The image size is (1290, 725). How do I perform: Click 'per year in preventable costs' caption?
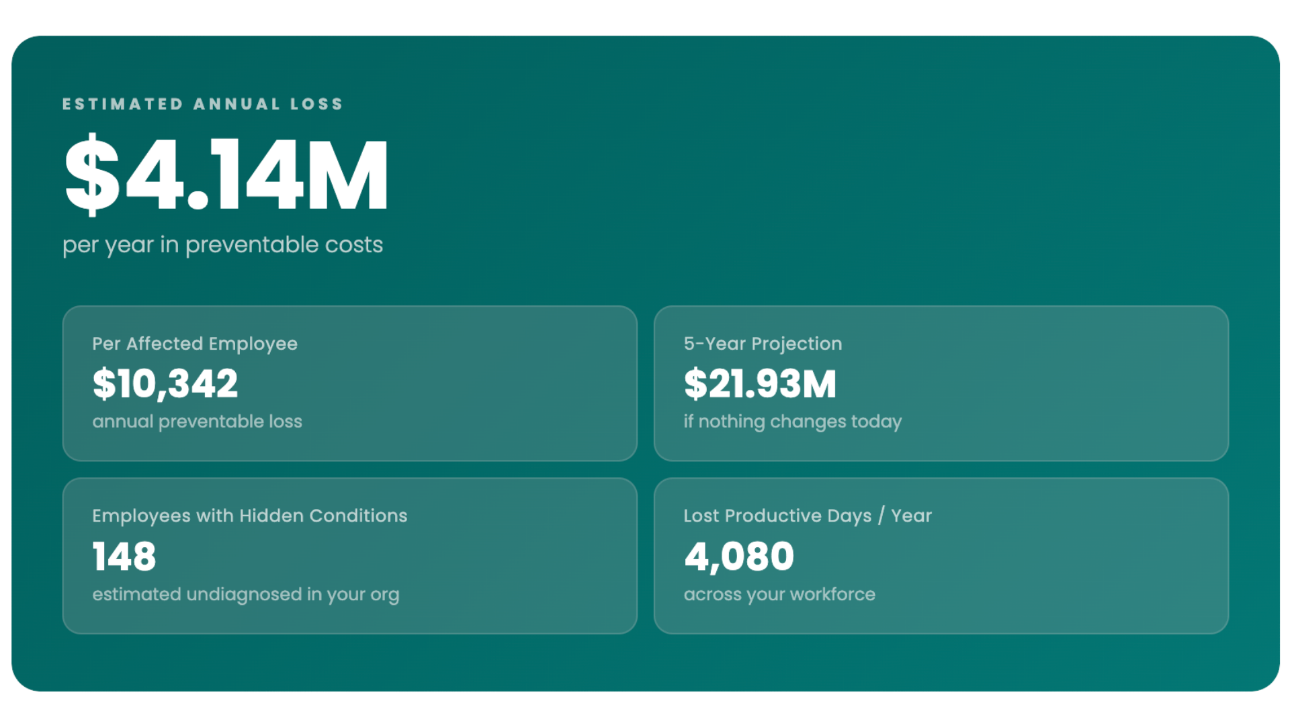pos(222,245)
